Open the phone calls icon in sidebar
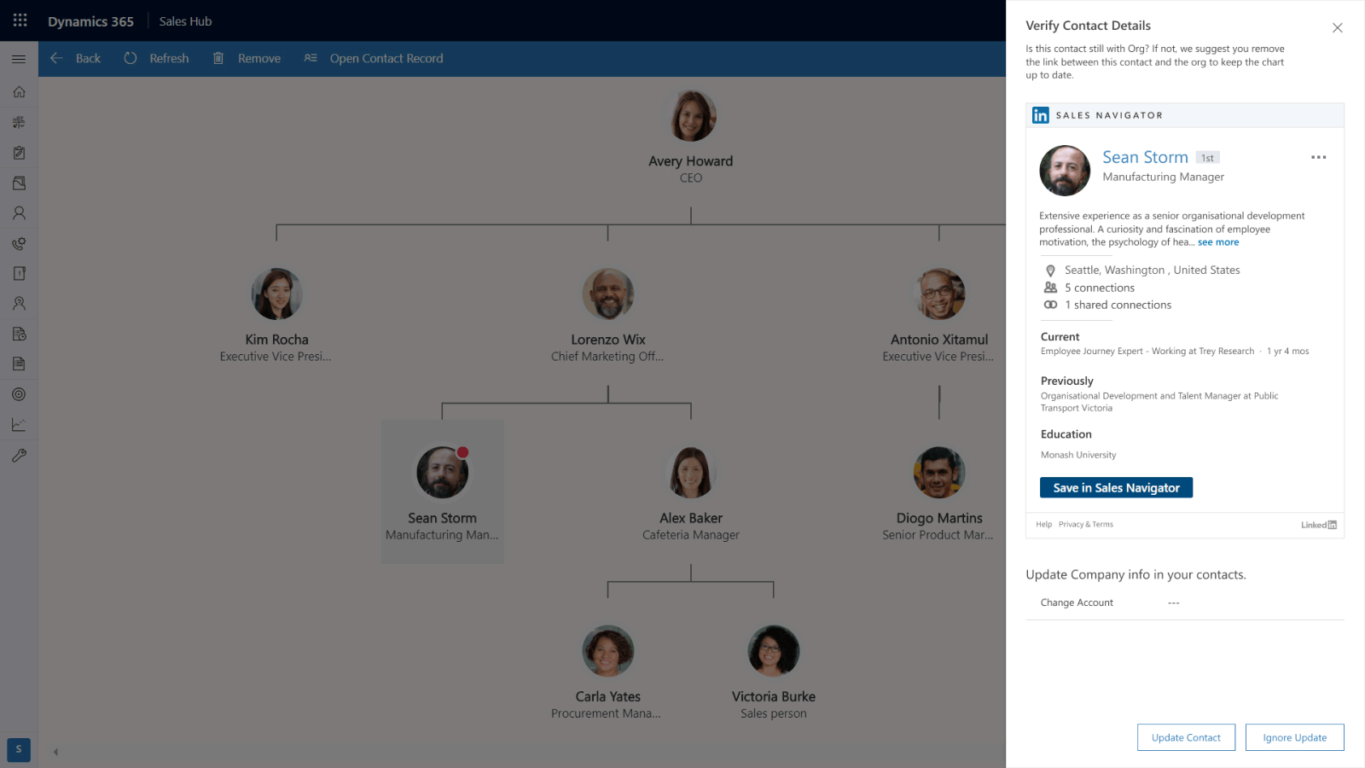Image resolution: width=1365 pixels, height=768 pixels. click(x=19, y=243)
